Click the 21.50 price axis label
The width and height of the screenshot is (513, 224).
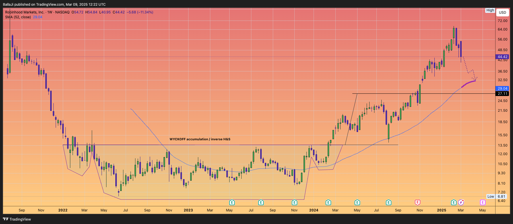502,111
